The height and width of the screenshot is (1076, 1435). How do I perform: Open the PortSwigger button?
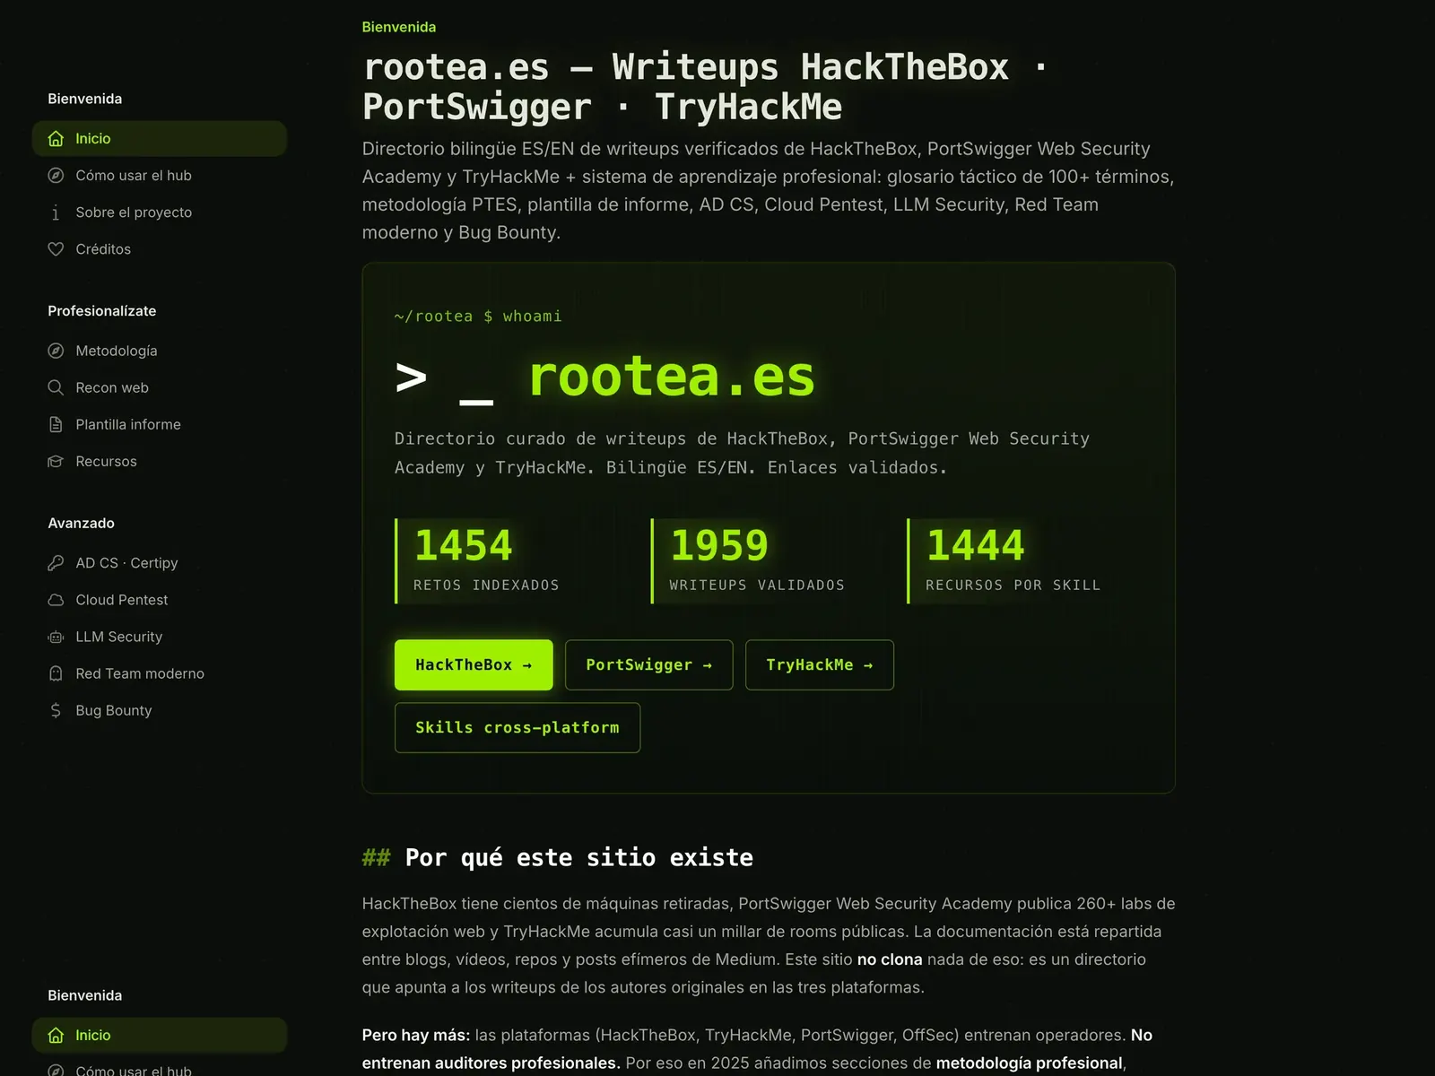pos(648,664)
